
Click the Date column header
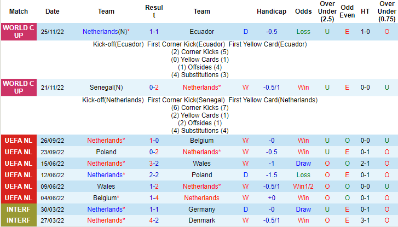(x=53, y=11)
